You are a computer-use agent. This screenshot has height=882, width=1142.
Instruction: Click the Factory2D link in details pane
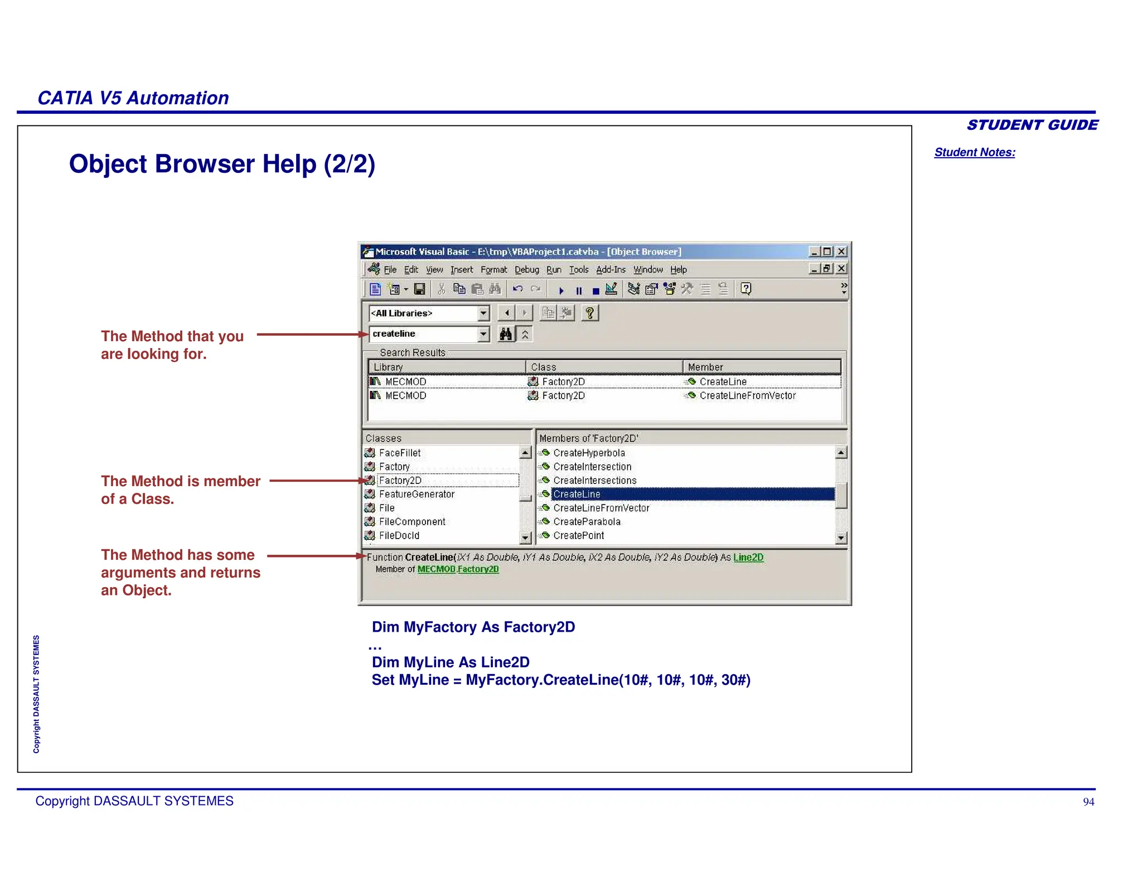[x=478, y=569]
